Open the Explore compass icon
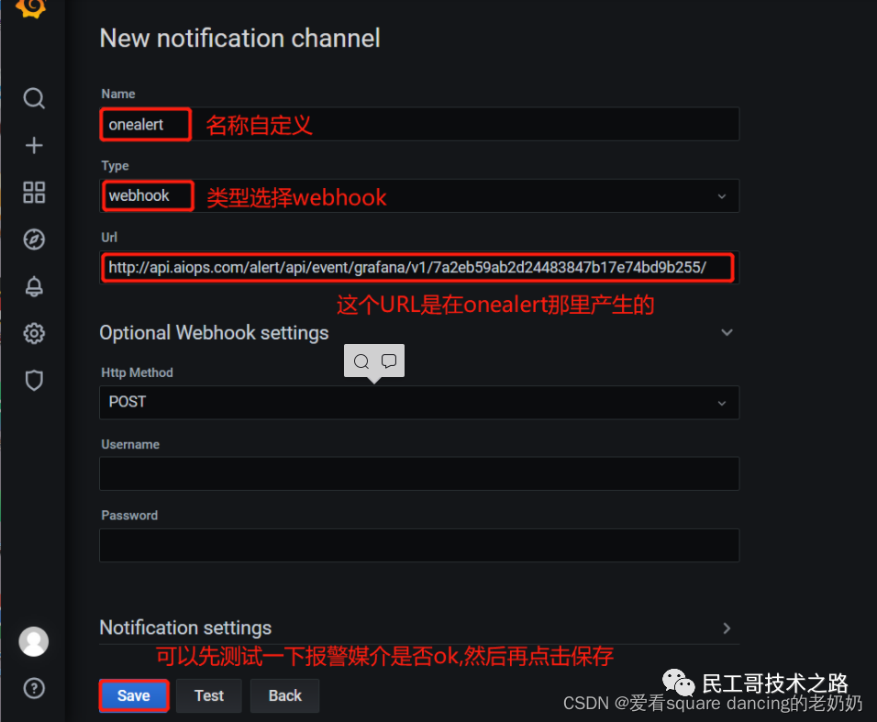The width and height of the screenshot is (877, 722). [x=34, y=239]
